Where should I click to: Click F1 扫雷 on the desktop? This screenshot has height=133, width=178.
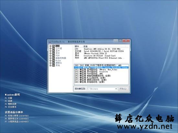[x=8, y=98]
